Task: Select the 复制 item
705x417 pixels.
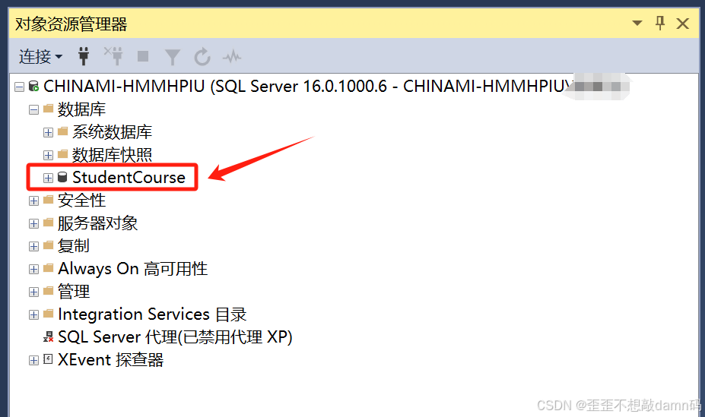Action: pyautogui.click(x=73, y=246)
